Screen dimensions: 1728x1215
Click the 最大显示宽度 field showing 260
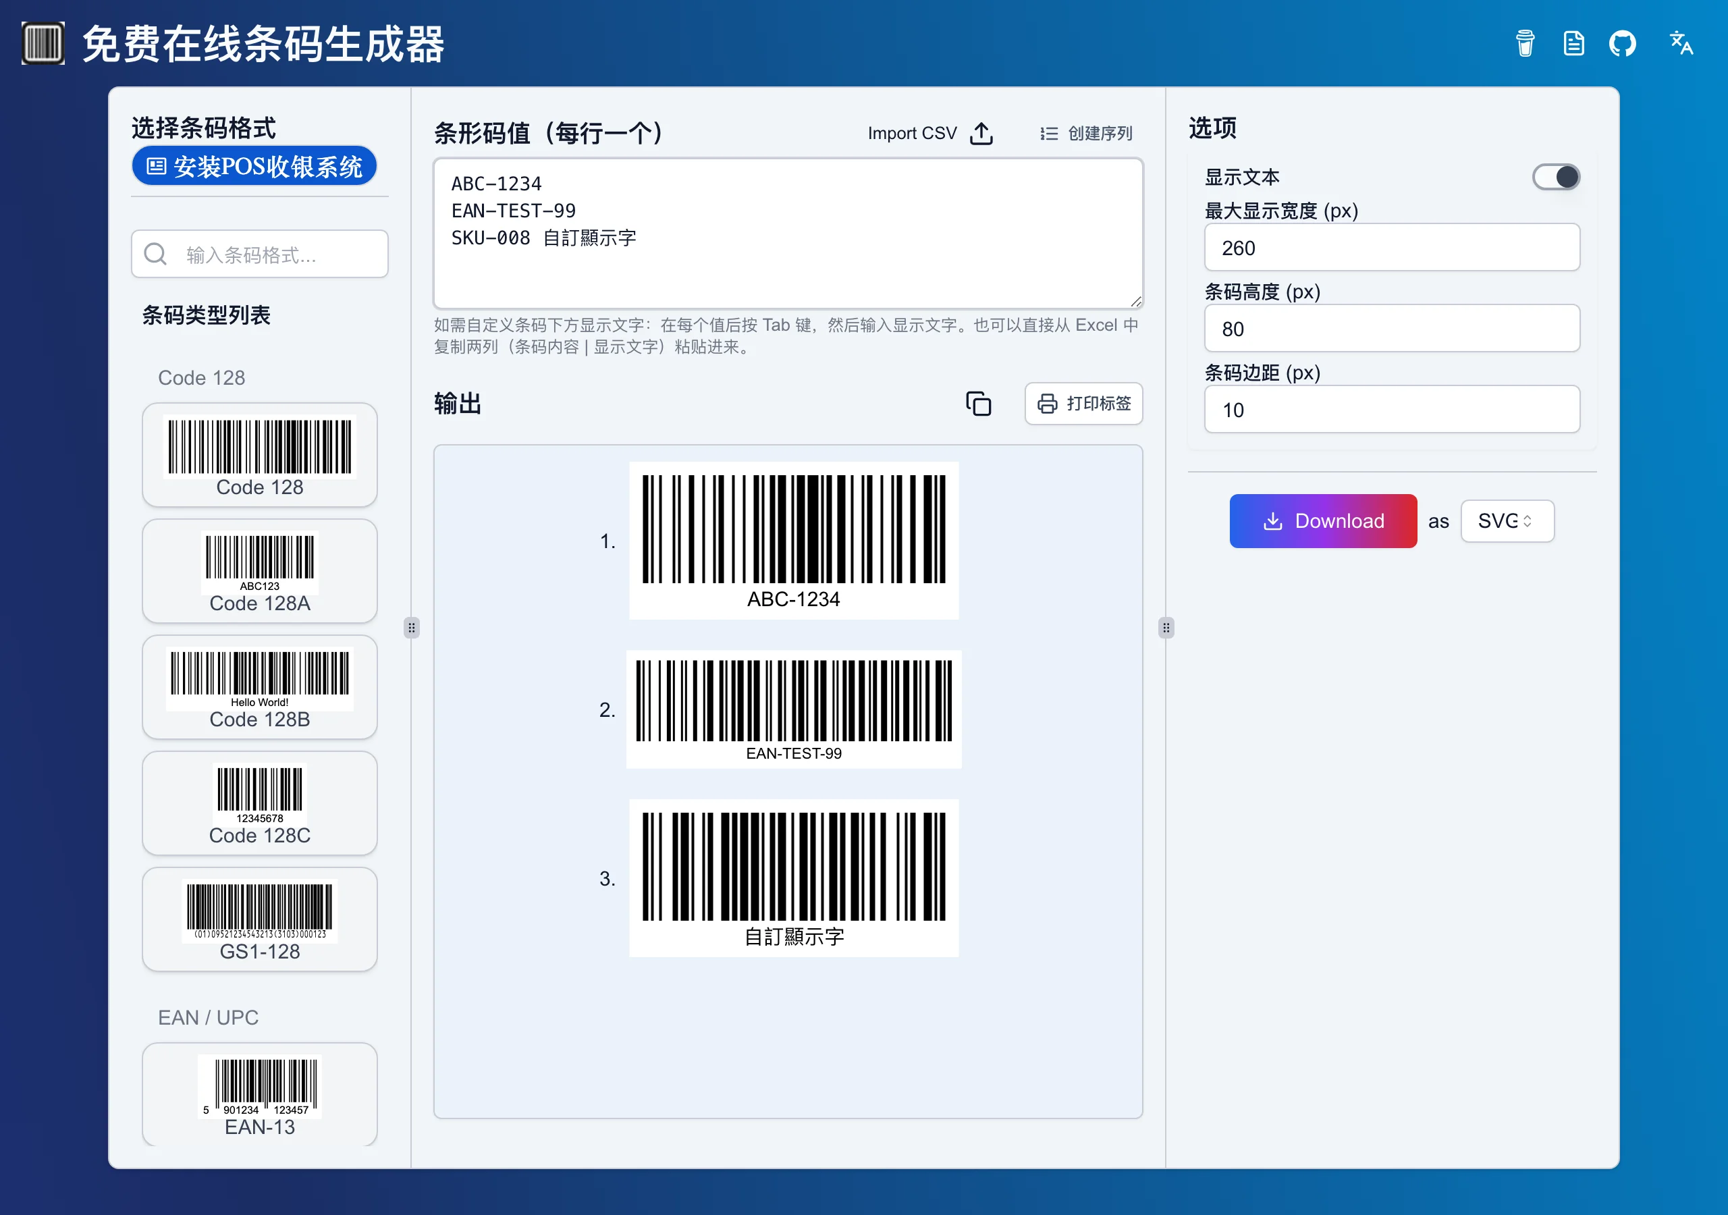pyautogui.click(x=1392, y=247)
